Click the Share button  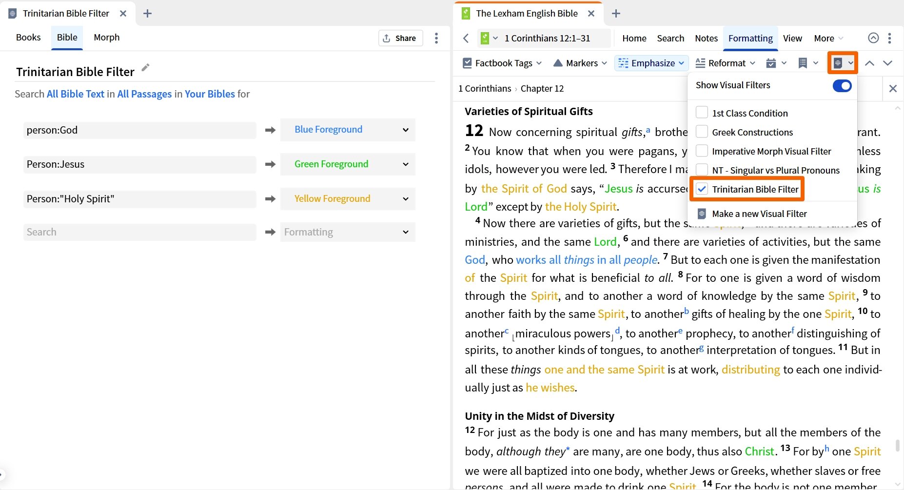pyautogui.click(x=400, y=38)
